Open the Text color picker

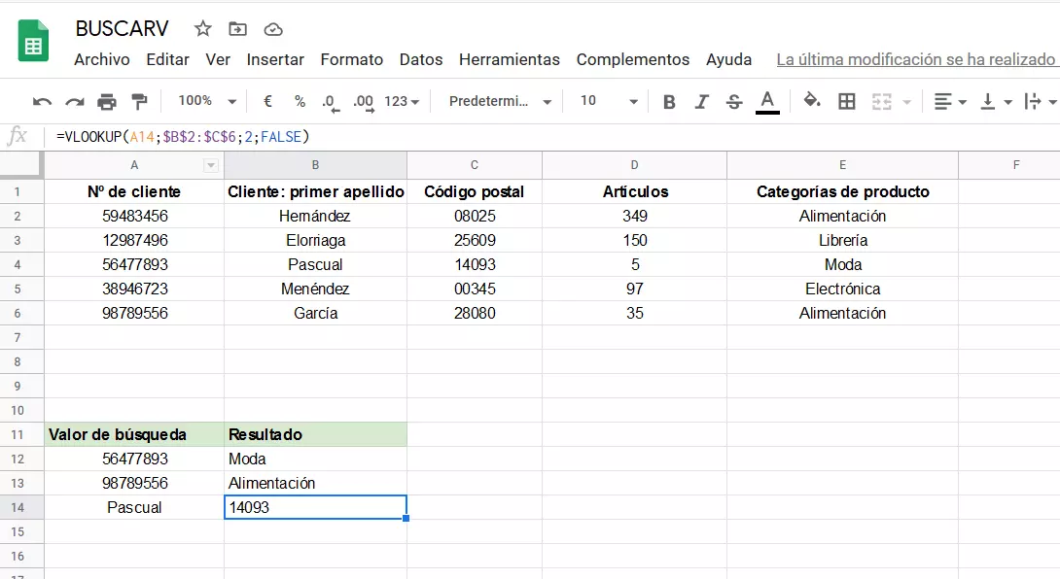pos(767,101)
